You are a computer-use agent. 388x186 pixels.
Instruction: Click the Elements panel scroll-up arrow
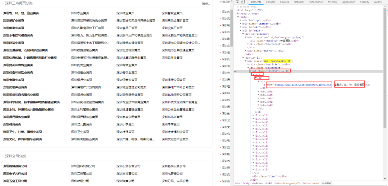(x=385, y=7)
